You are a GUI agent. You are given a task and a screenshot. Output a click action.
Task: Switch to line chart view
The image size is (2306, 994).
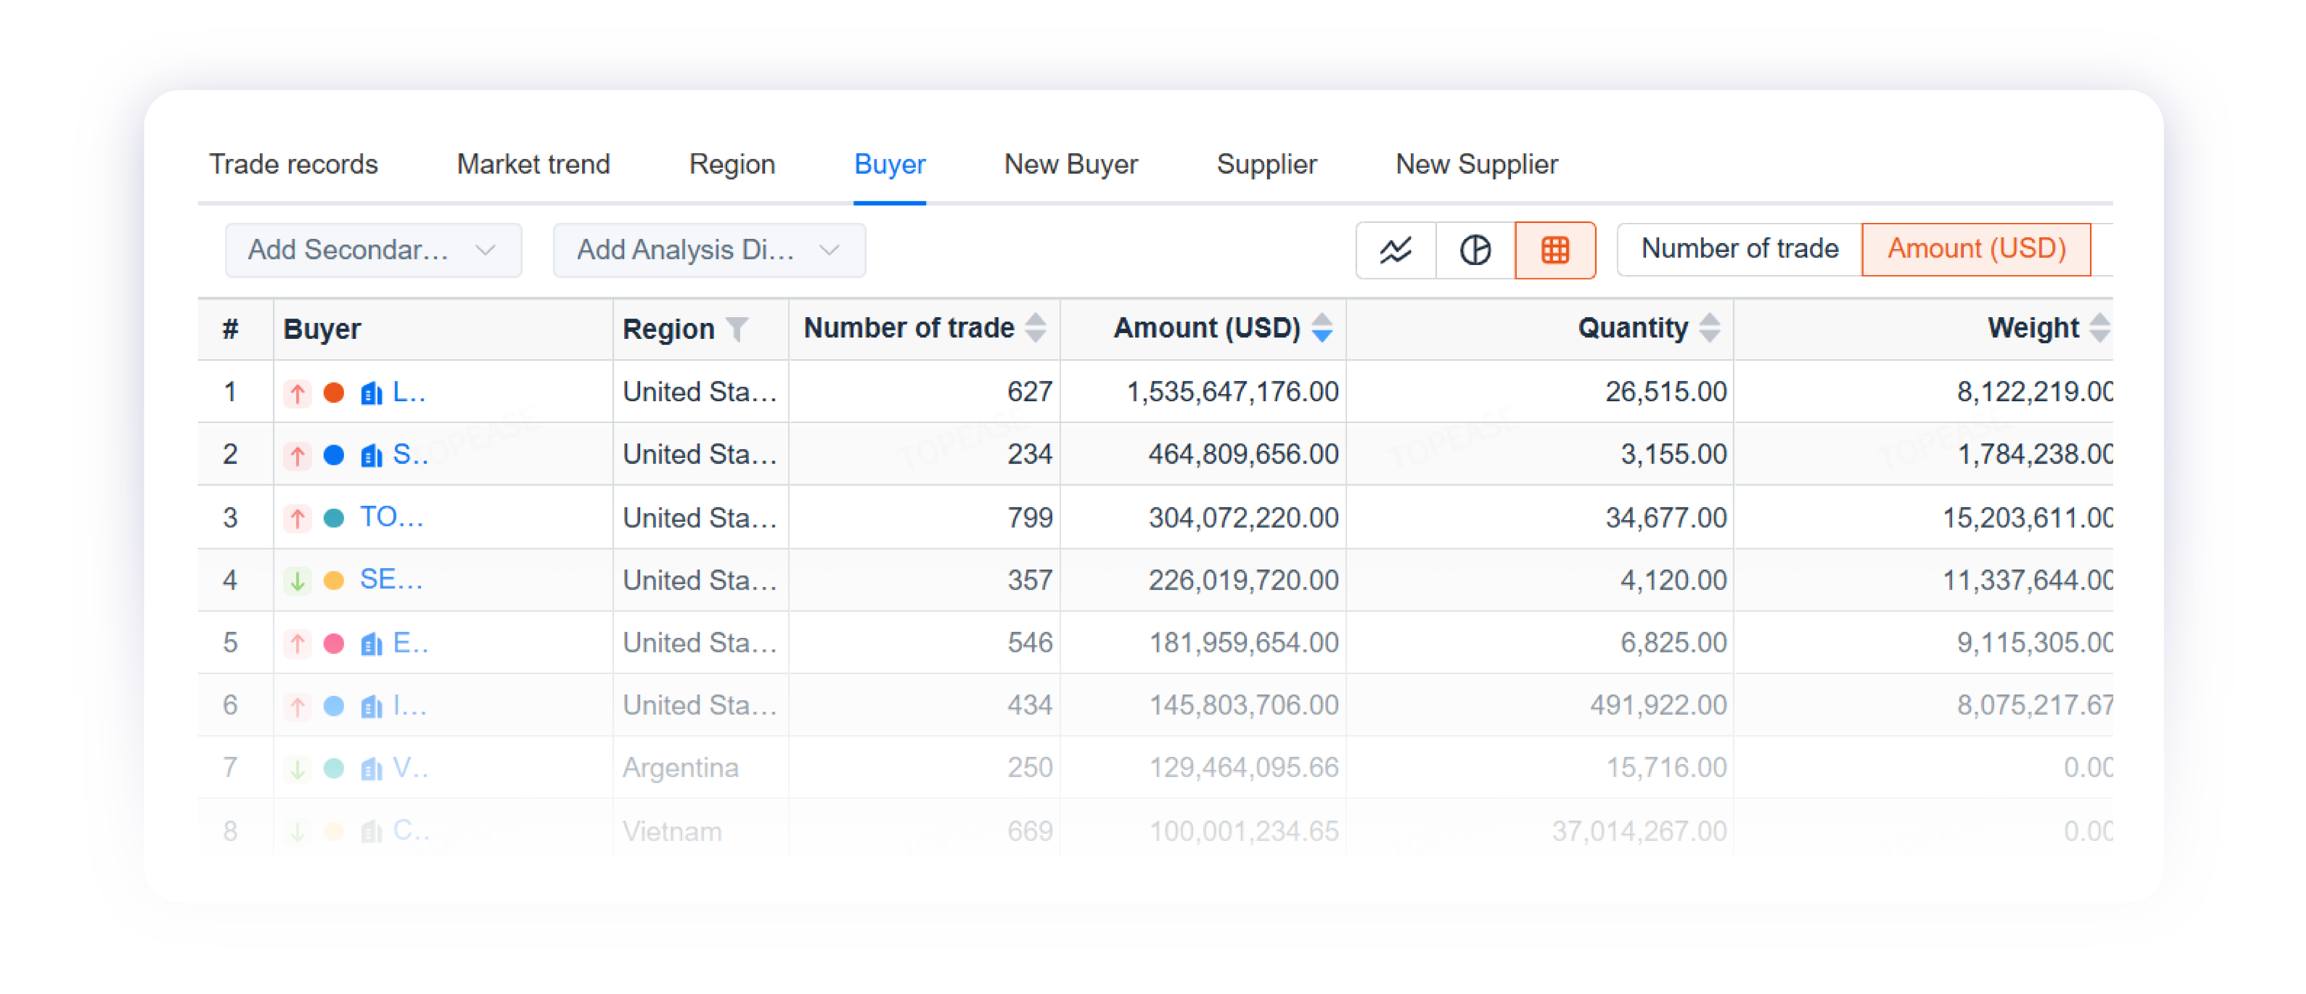coord(1394,249)
